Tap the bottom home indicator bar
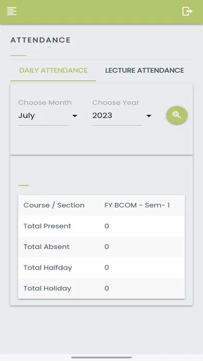 click(102, 357)
